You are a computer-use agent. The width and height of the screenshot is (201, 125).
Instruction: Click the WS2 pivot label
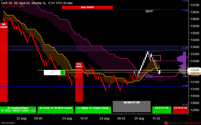point(149,76)
